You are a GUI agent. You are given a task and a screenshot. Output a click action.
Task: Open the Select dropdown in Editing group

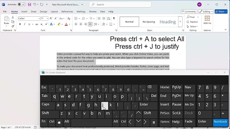point(192,27)
